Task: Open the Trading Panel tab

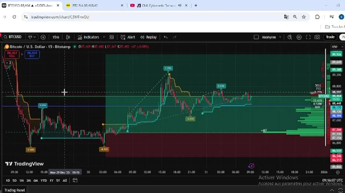Action: click(x=15, y=190)
